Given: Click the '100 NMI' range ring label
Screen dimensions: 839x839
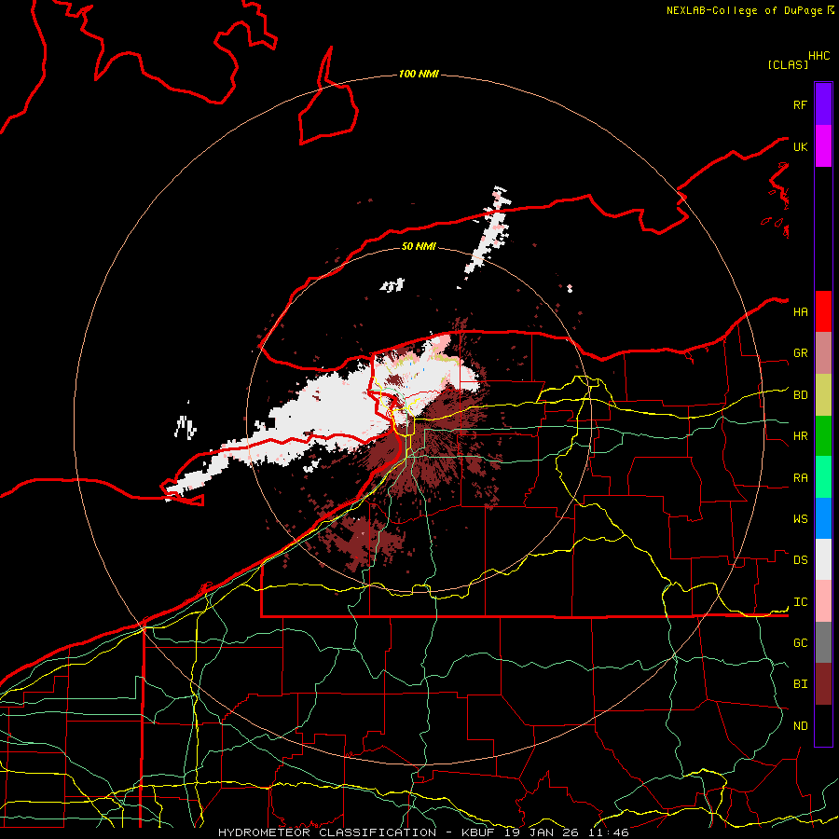Looking at the screenshot, I should click(x=419, y=74).
